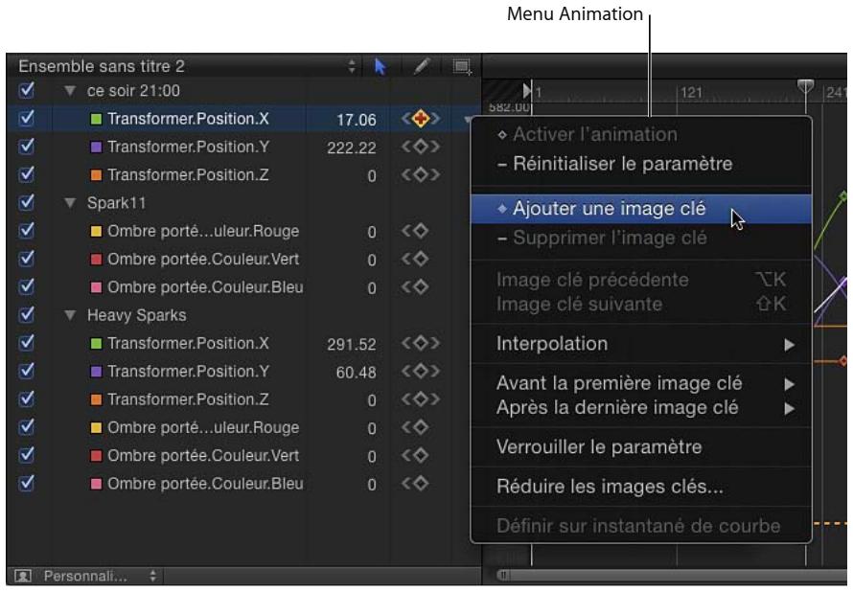The image size is (853, 592).
Task: Click keyframe diamond for ce soir Position.Y
Action: [421, 147]
